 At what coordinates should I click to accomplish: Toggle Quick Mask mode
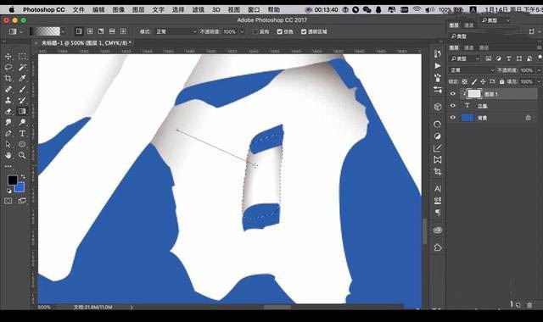click(8, 201)
